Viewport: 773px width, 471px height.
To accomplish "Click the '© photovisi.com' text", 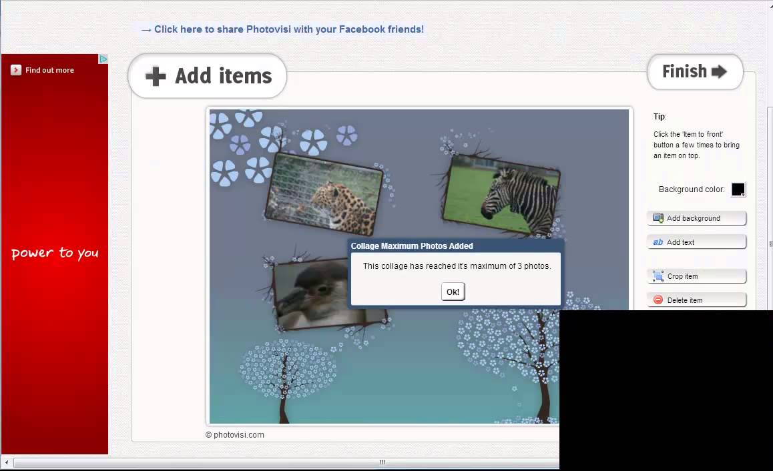I will pyautogui.click(x=235, y=435).
